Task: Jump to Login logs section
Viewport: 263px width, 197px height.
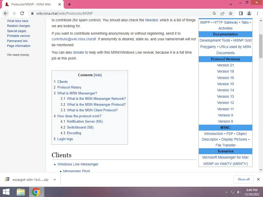Action: [x=65, y=139]
